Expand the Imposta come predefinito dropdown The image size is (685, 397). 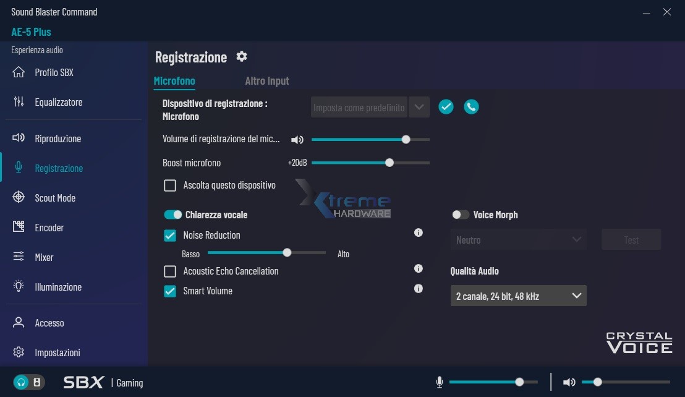[x=419, y=107]
